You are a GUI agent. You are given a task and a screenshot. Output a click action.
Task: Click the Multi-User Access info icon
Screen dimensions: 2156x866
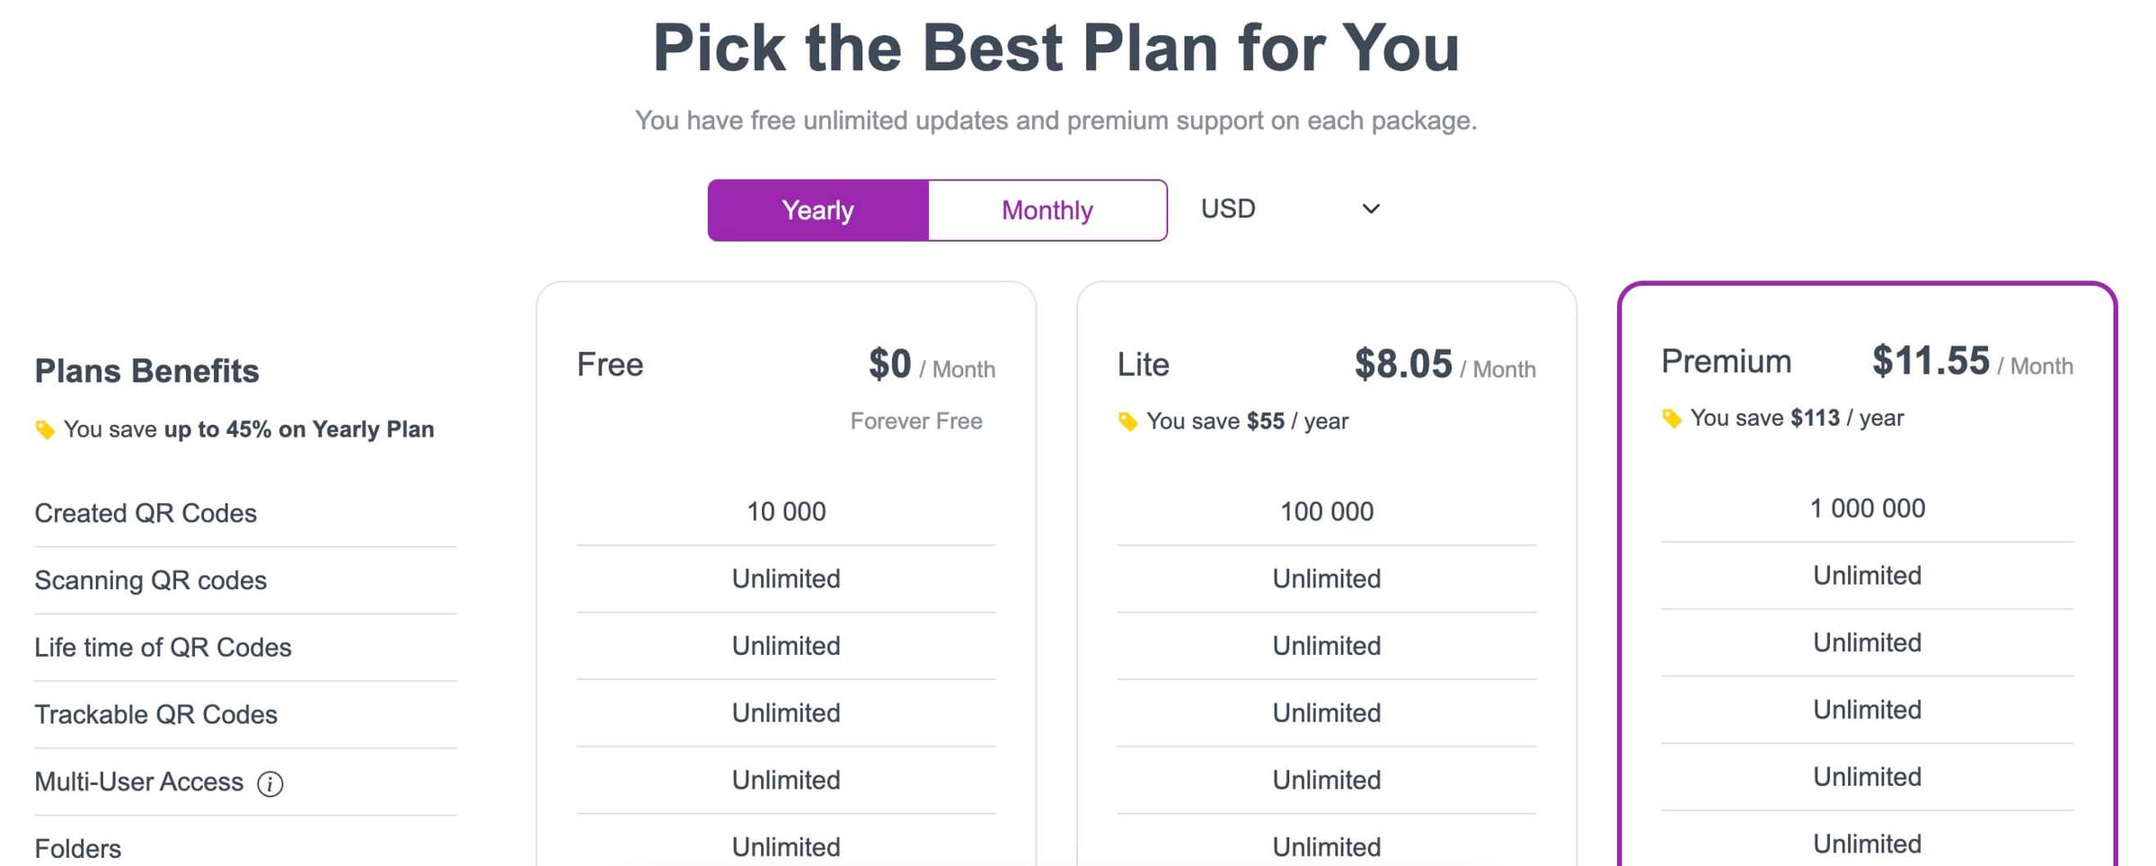tap(269, 783)
